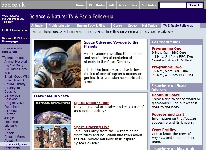Open British Isles: A Natural History link
Viewport: 206px width, 150px height.
(x=15, y=82)
